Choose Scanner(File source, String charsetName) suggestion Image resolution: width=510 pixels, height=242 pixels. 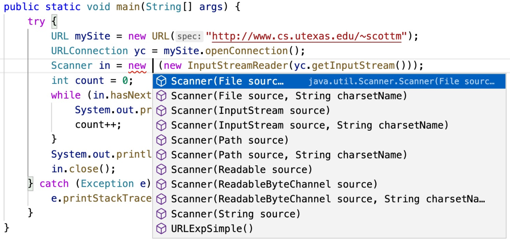329,96
